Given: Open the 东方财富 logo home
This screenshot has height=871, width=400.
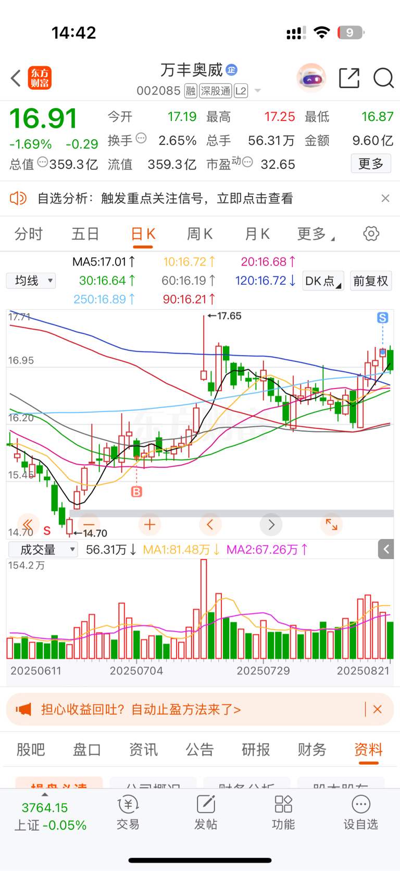Looking at the screenshot, I should pos(40,78).
